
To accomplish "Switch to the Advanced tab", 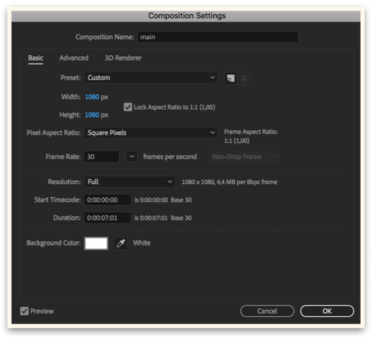I will tap(74, 58).
